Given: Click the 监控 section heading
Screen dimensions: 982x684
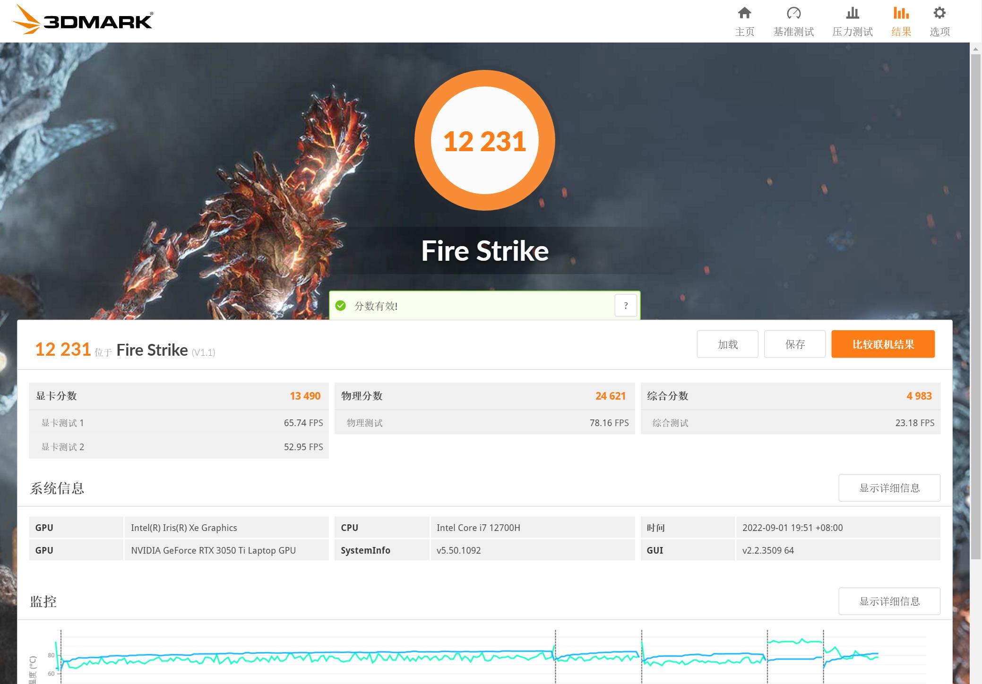Looking at the screenshot, I should [43, 601].
